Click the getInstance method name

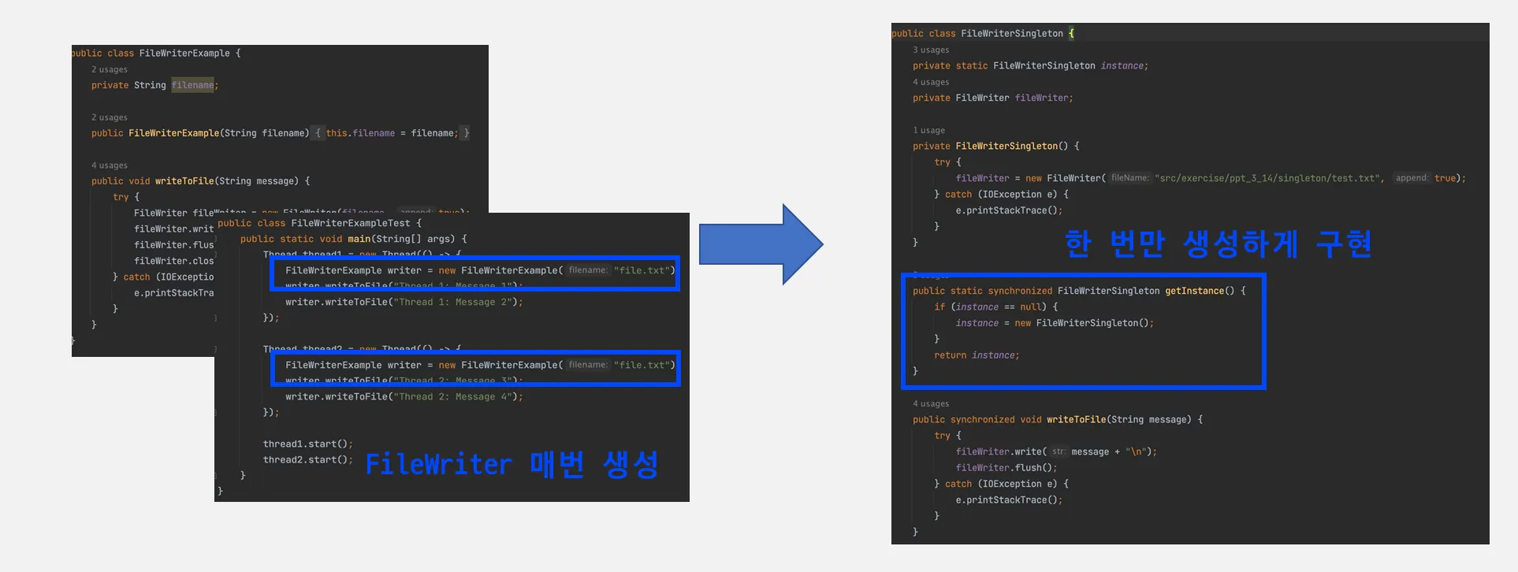coord(1194,291)
